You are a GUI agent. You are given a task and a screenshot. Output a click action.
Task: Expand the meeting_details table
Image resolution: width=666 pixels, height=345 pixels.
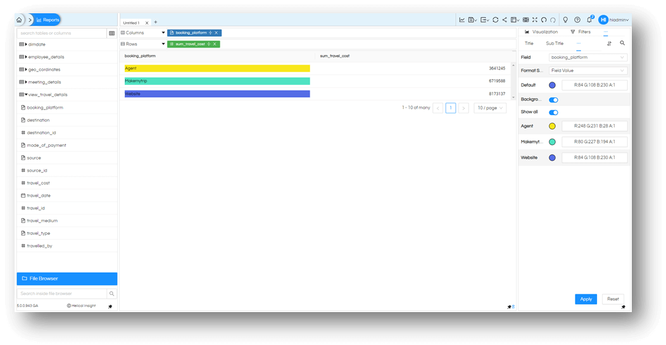[27, 82]
